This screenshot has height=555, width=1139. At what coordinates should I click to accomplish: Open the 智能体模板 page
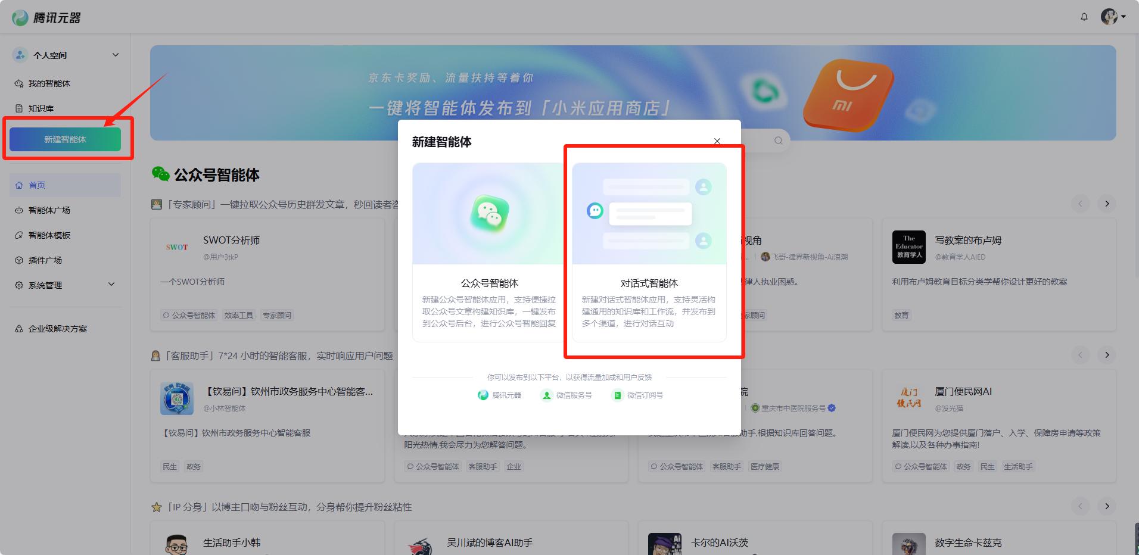(49, 235)
